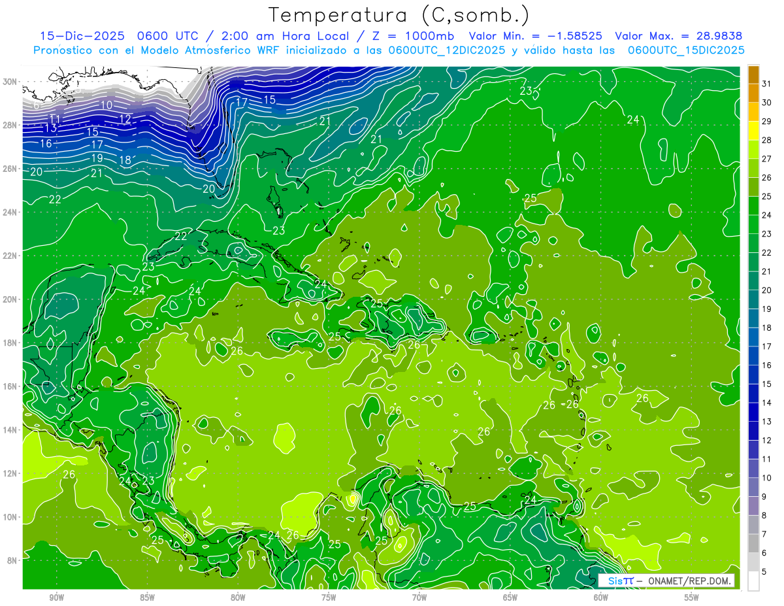This screenshot has height=606, width=784.
Task: Click the init time '0600UTC_12DIC2025'
Action: click(x=446, y=50)
